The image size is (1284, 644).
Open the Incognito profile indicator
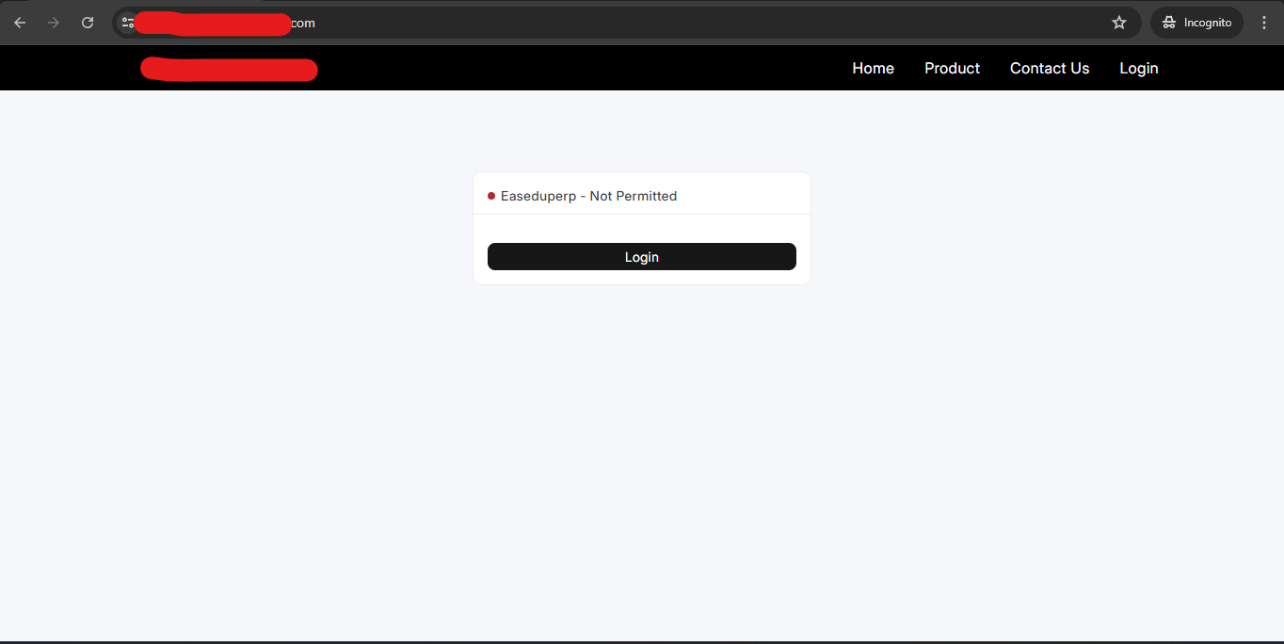click(x=1196, y=23)
